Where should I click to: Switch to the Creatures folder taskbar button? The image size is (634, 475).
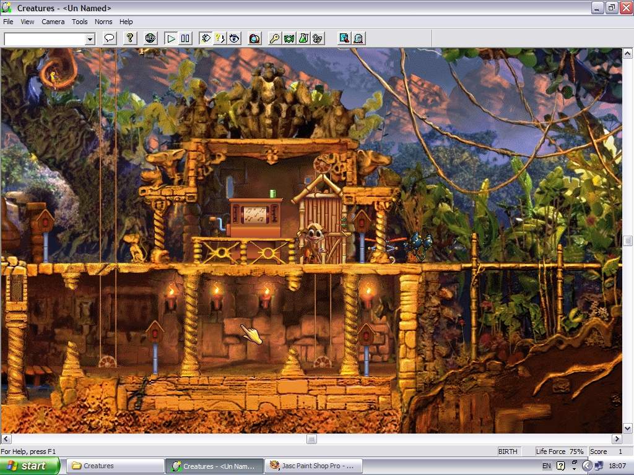(x=115, y=466)
